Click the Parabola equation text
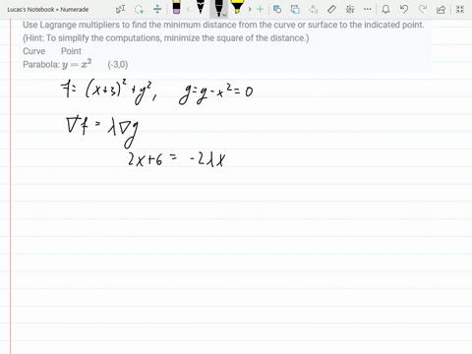 tap(57, 64)
